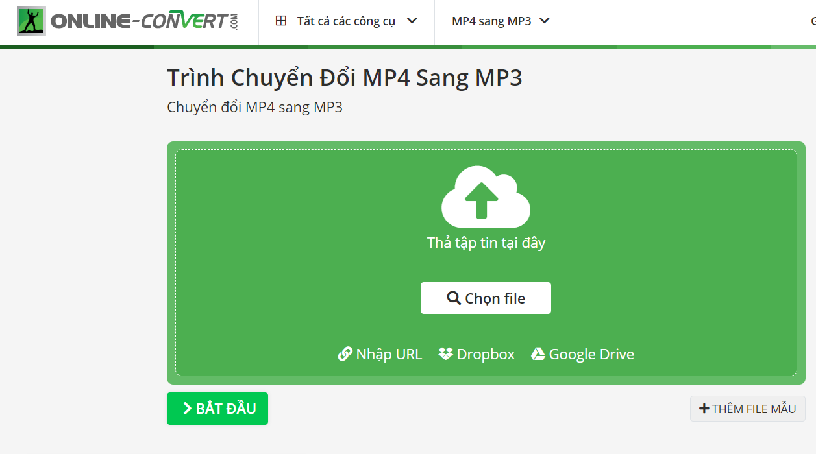The height and width of the screenshot is (454, 816).
Task: Click the Google Drive logo icon
Action: 538,354
